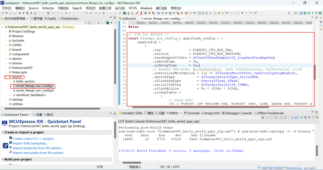Click the console vertical scrollbar
323x170 pixels.
pos(317,151)
